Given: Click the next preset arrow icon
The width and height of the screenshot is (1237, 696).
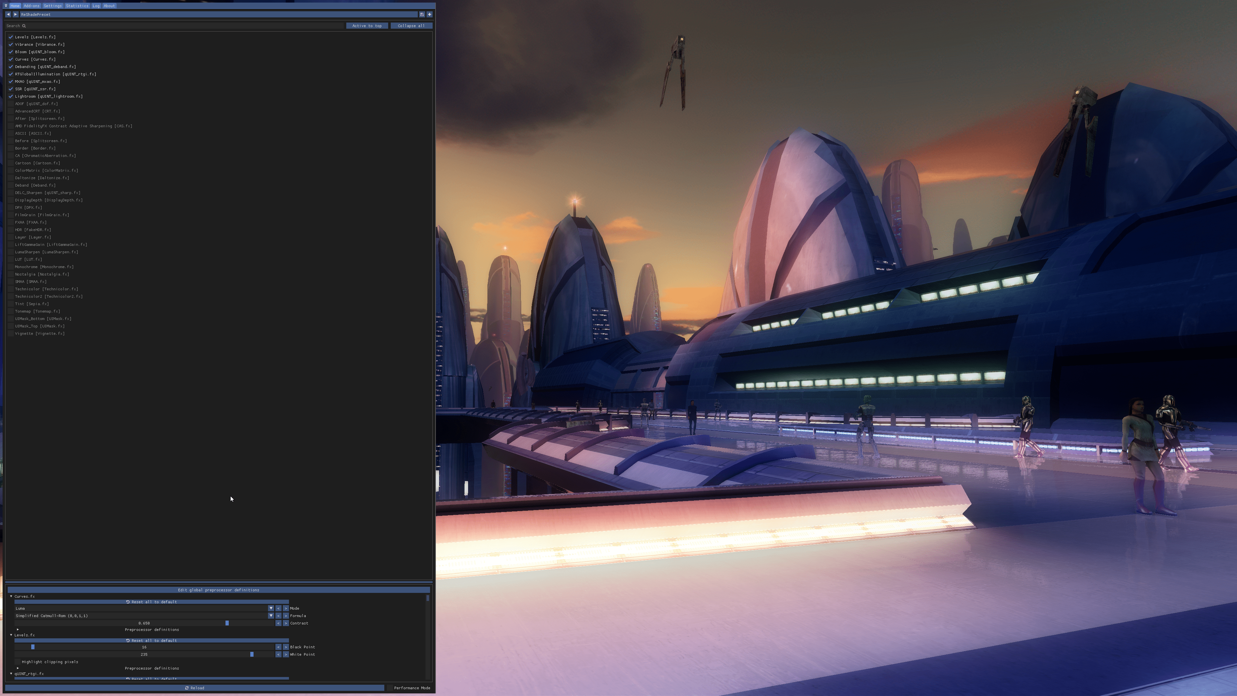Looking at the screenshot, I should 15,15.
